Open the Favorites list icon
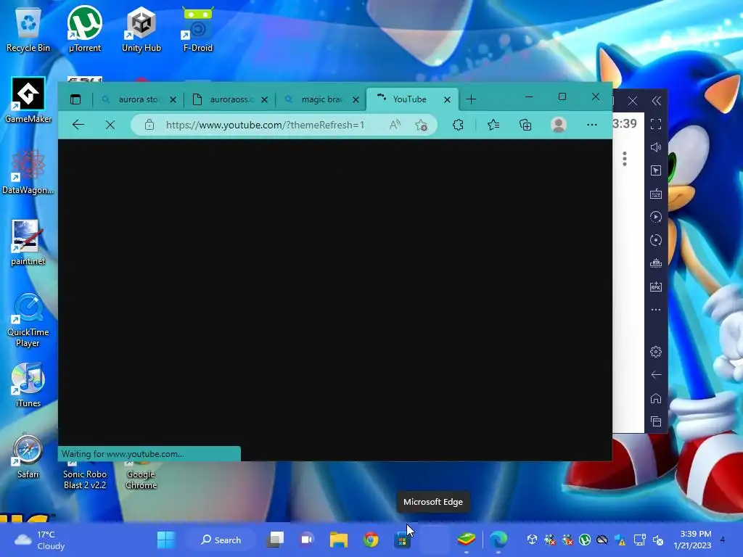Image resolution: width=743 pixels, height=557 pixels. point(493,125)
